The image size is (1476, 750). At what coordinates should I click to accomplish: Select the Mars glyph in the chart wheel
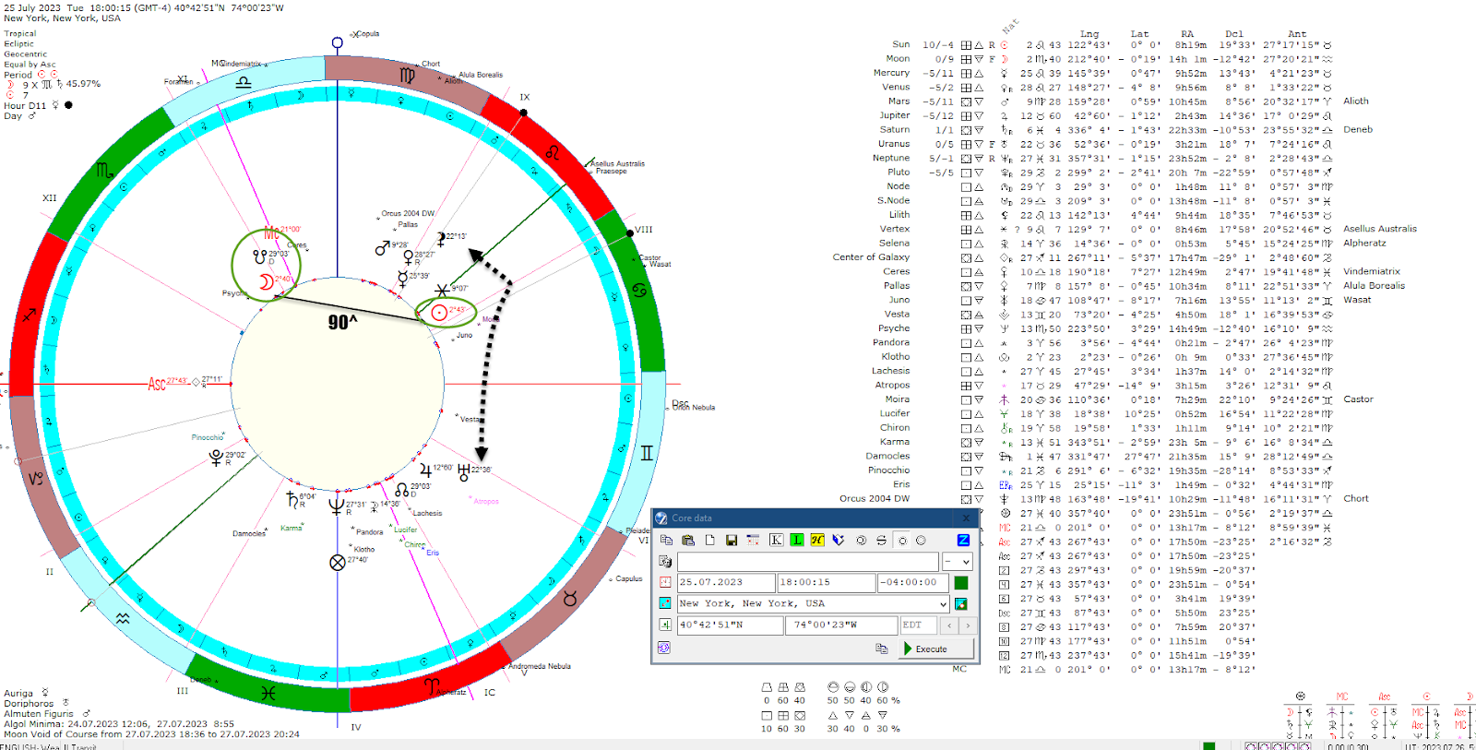382,248
